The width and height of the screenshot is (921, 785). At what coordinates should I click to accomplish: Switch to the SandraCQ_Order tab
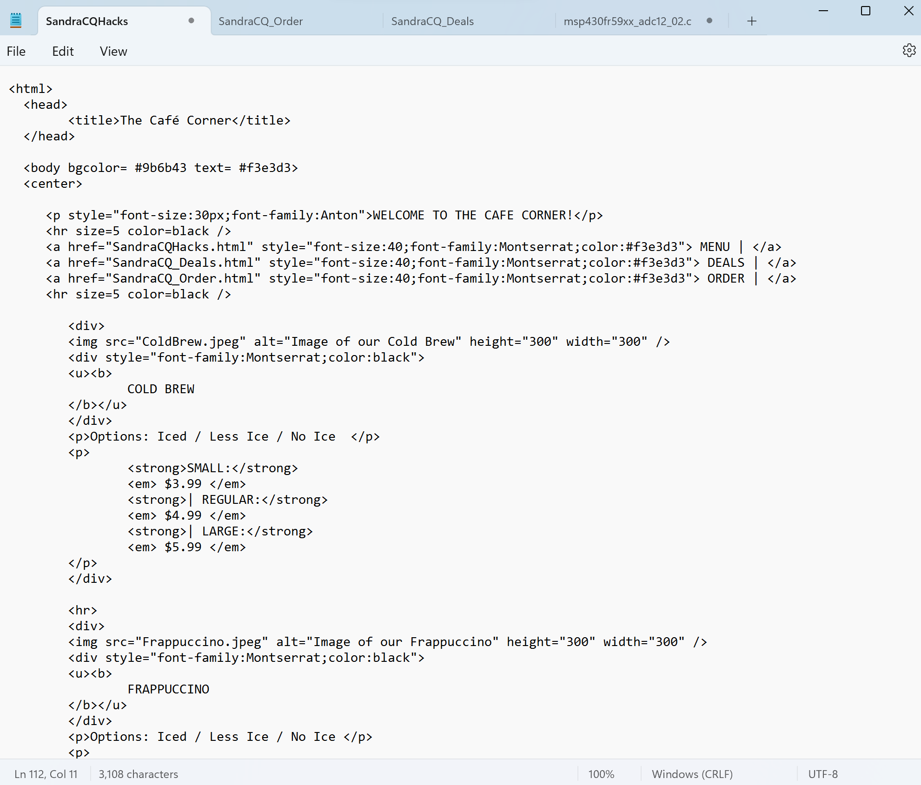pyautogui.click(x=260, y=21)
